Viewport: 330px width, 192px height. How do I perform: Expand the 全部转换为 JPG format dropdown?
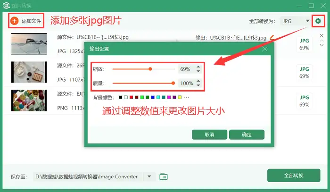(307, 21)
